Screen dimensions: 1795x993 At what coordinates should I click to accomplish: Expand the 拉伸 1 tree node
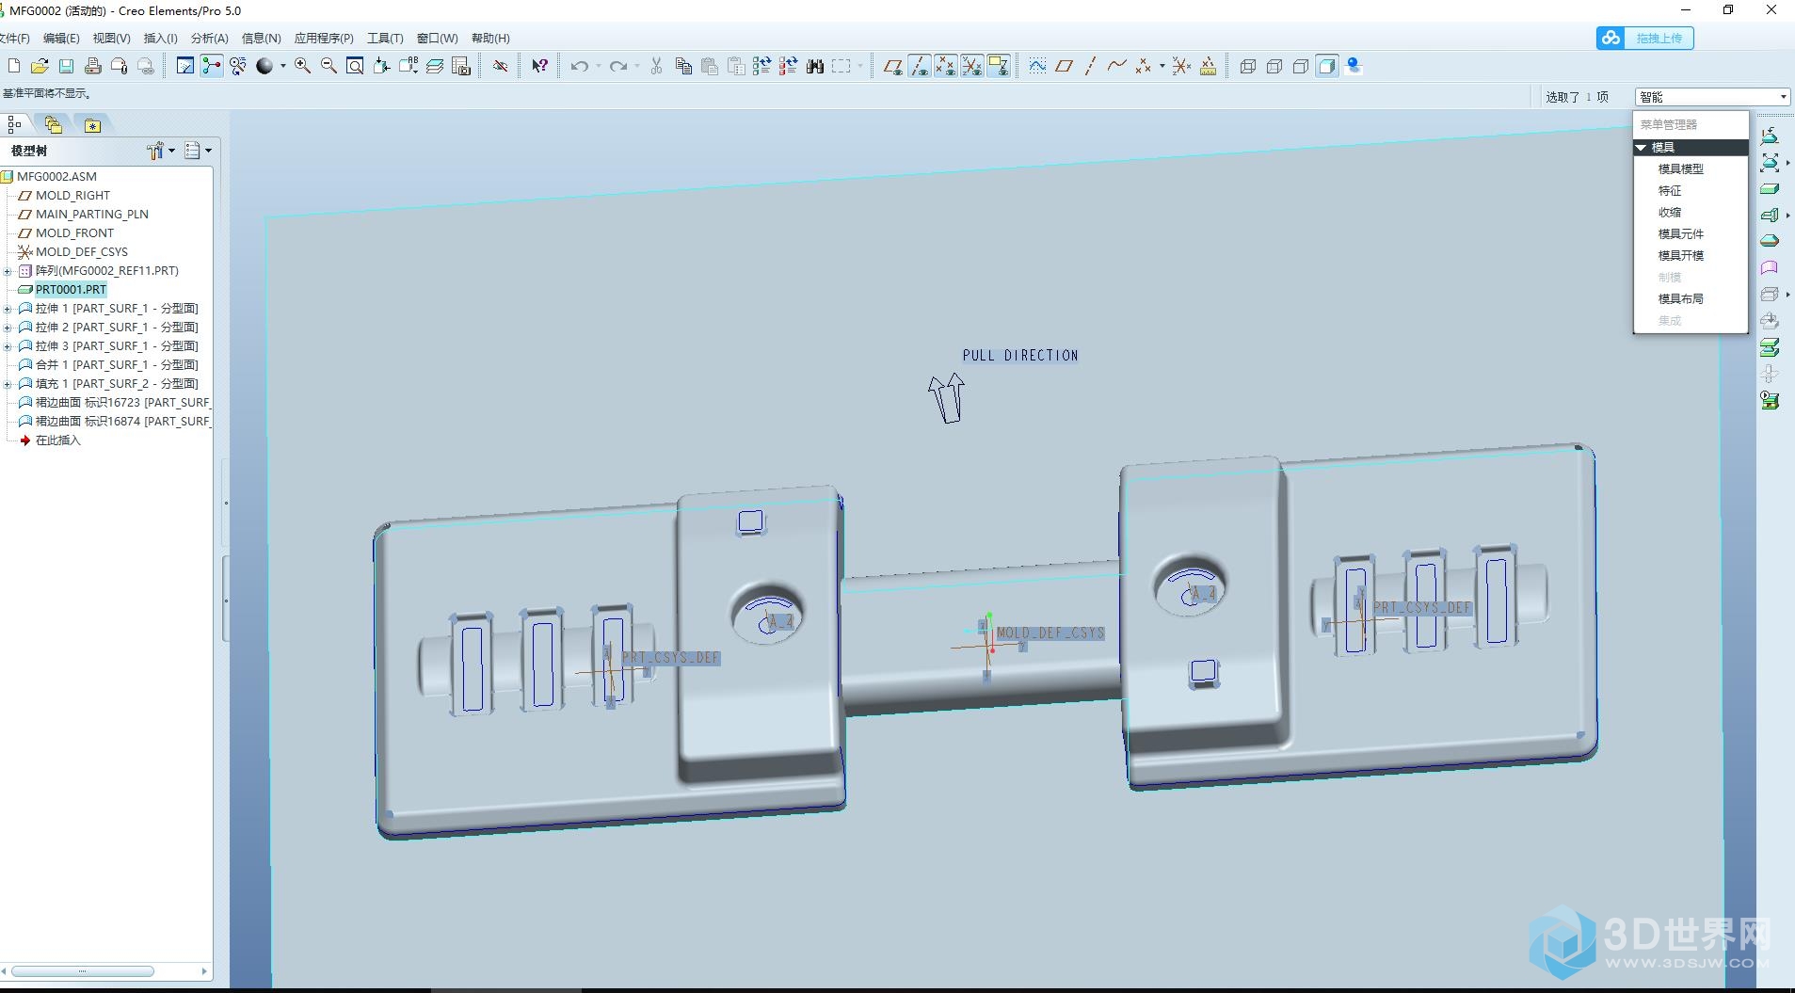pos(8,309)
